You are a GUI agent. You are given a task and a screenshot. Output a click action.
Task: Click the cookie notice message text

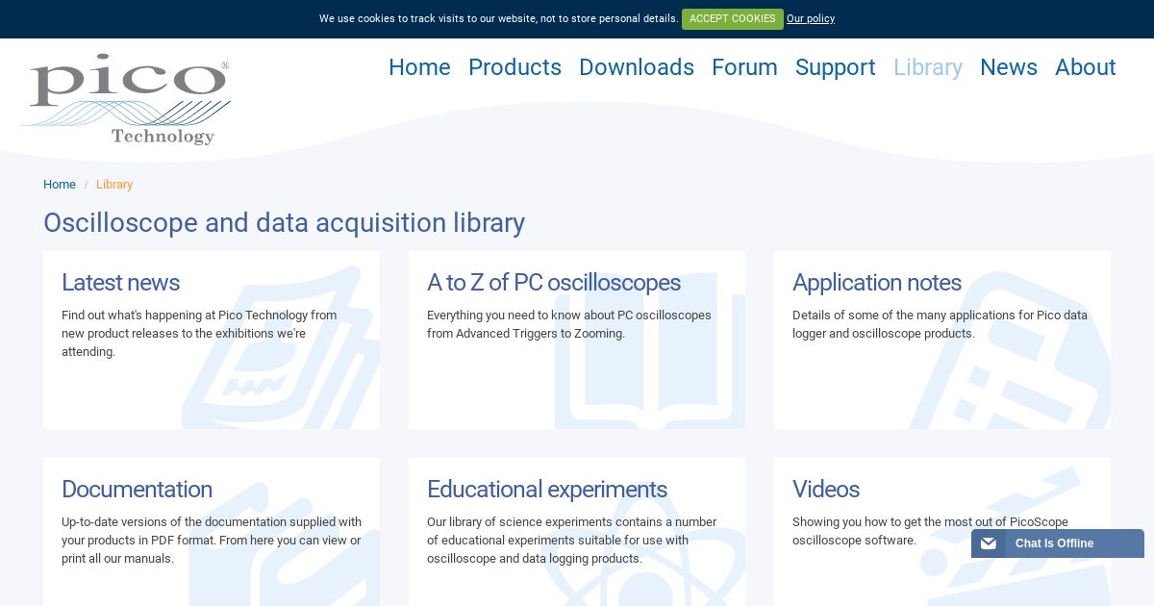[x=498, y=19]
